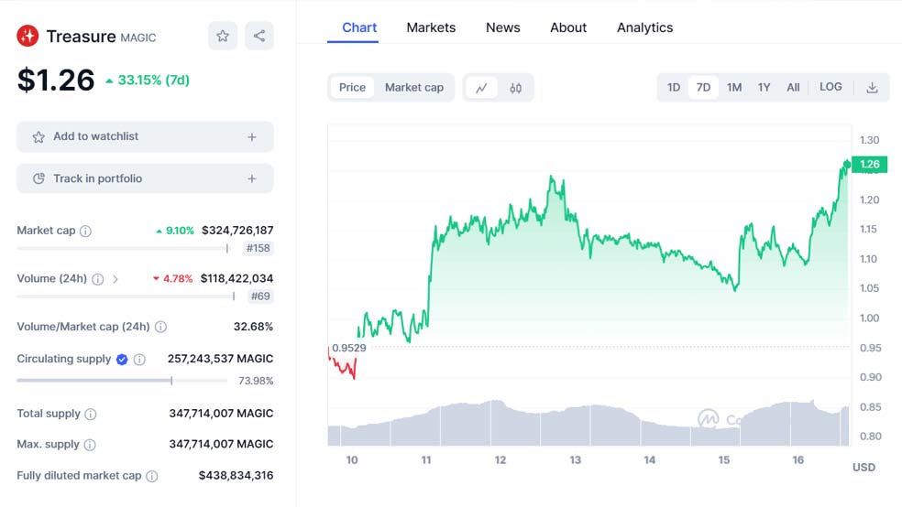Click plus icon on Track in portfolio

tap(252, 178)
